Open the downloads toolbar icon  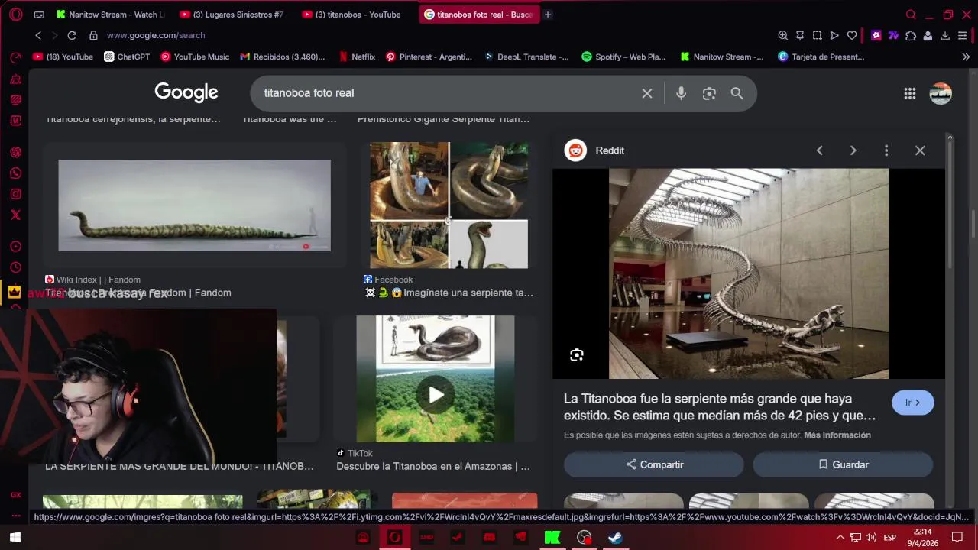[945, 35]
